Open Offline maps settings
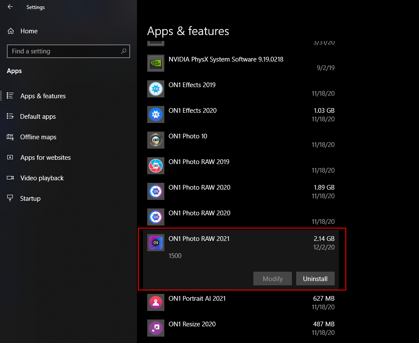The height and width of the screenshot is (343, 419). pos(38,137)
